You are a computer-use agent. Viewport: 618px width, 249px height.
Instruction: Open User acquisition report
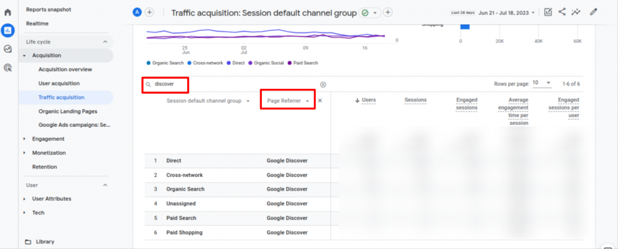point(59,83)
